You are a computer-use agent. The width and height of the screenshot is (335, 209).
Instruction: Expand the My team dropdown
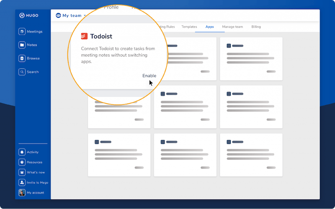pos(85,15)
